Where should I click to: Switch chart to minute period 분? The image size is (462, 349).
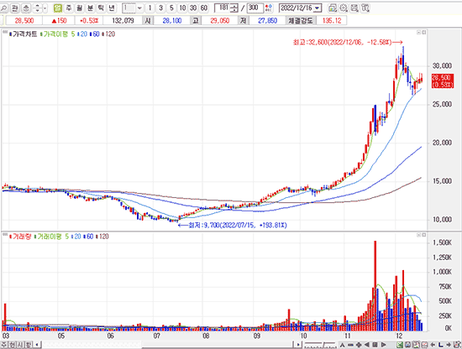tap(90, 8)
